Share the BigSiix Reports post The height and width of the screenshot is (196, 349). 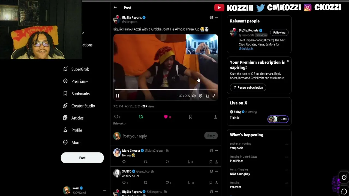tap(215, 117)
